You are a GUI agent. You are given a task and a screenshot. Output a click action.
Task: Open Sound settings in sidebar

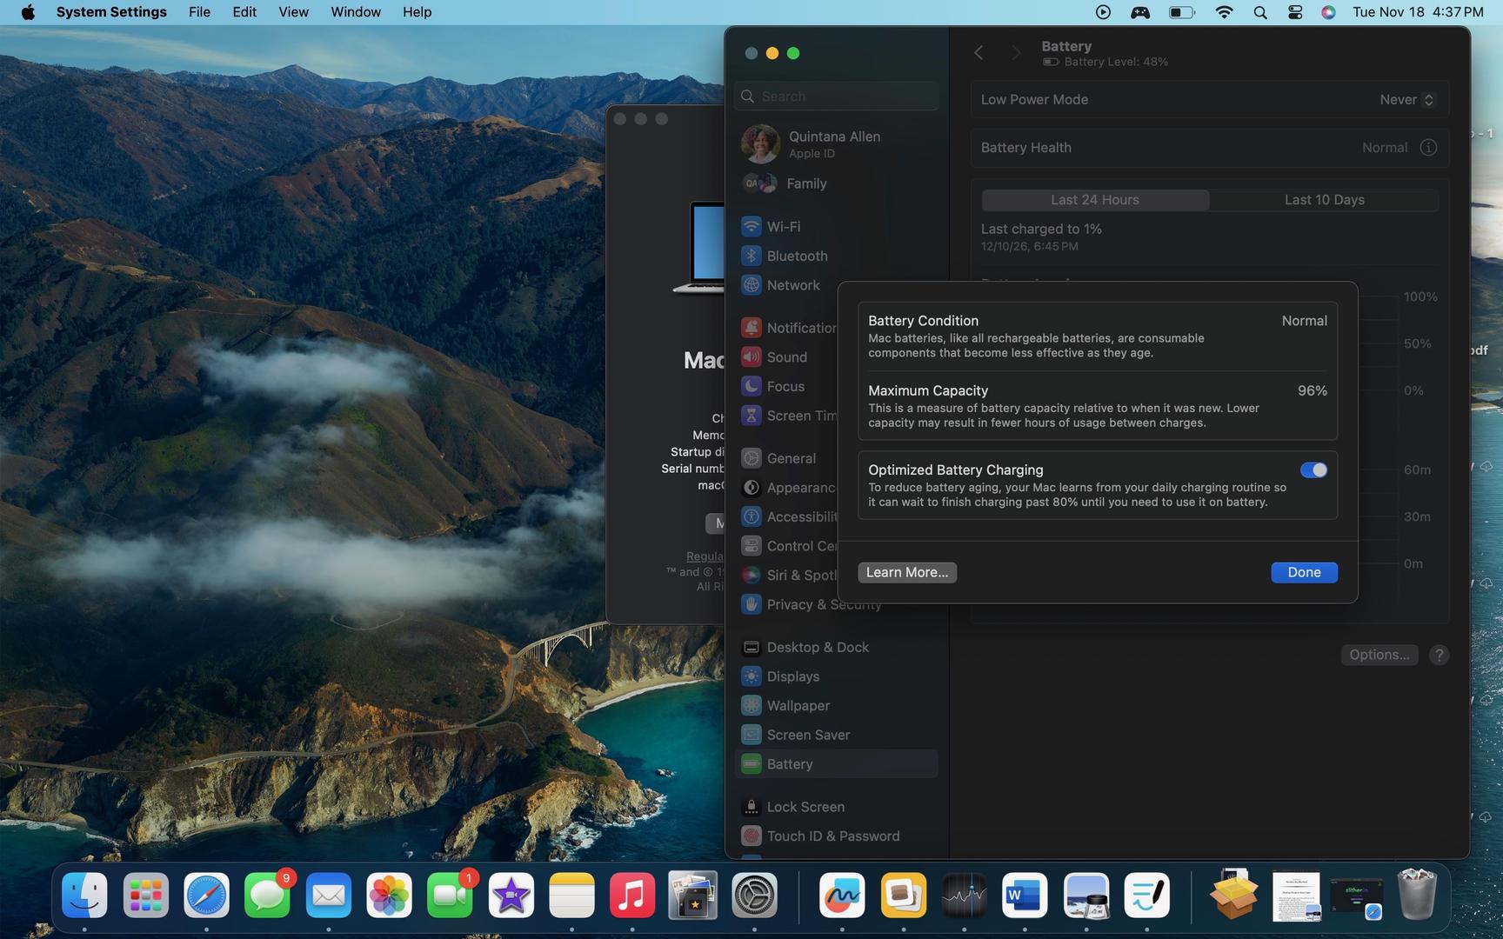tap(786, 357)
